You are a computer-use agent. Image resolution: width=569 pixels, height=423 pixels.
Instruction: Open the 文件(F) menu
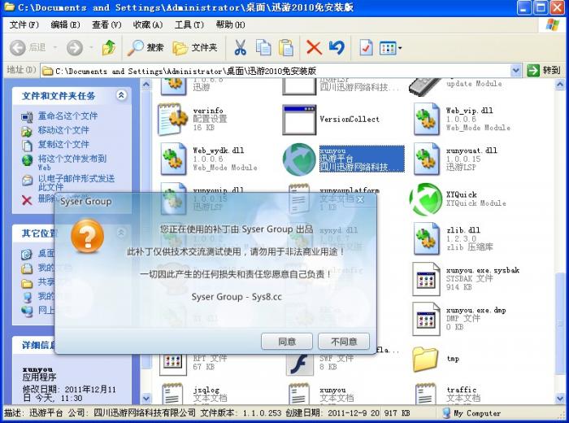pyautogui.click(x=24, y=24)
